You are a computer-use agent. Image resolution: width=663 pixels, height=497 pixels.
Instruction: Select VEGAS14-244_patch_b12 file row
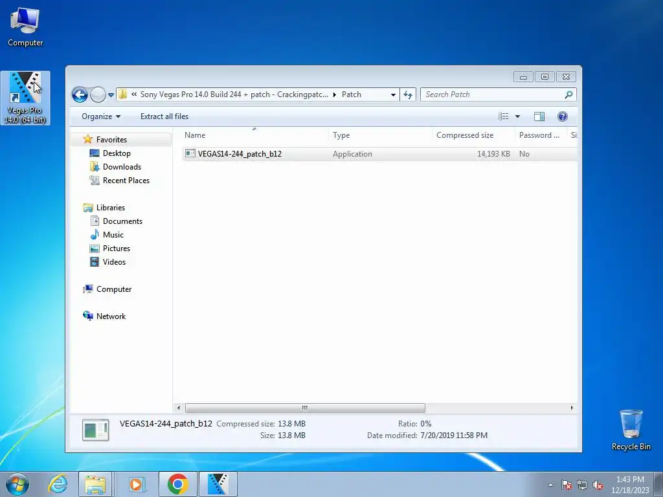[379, 154]
